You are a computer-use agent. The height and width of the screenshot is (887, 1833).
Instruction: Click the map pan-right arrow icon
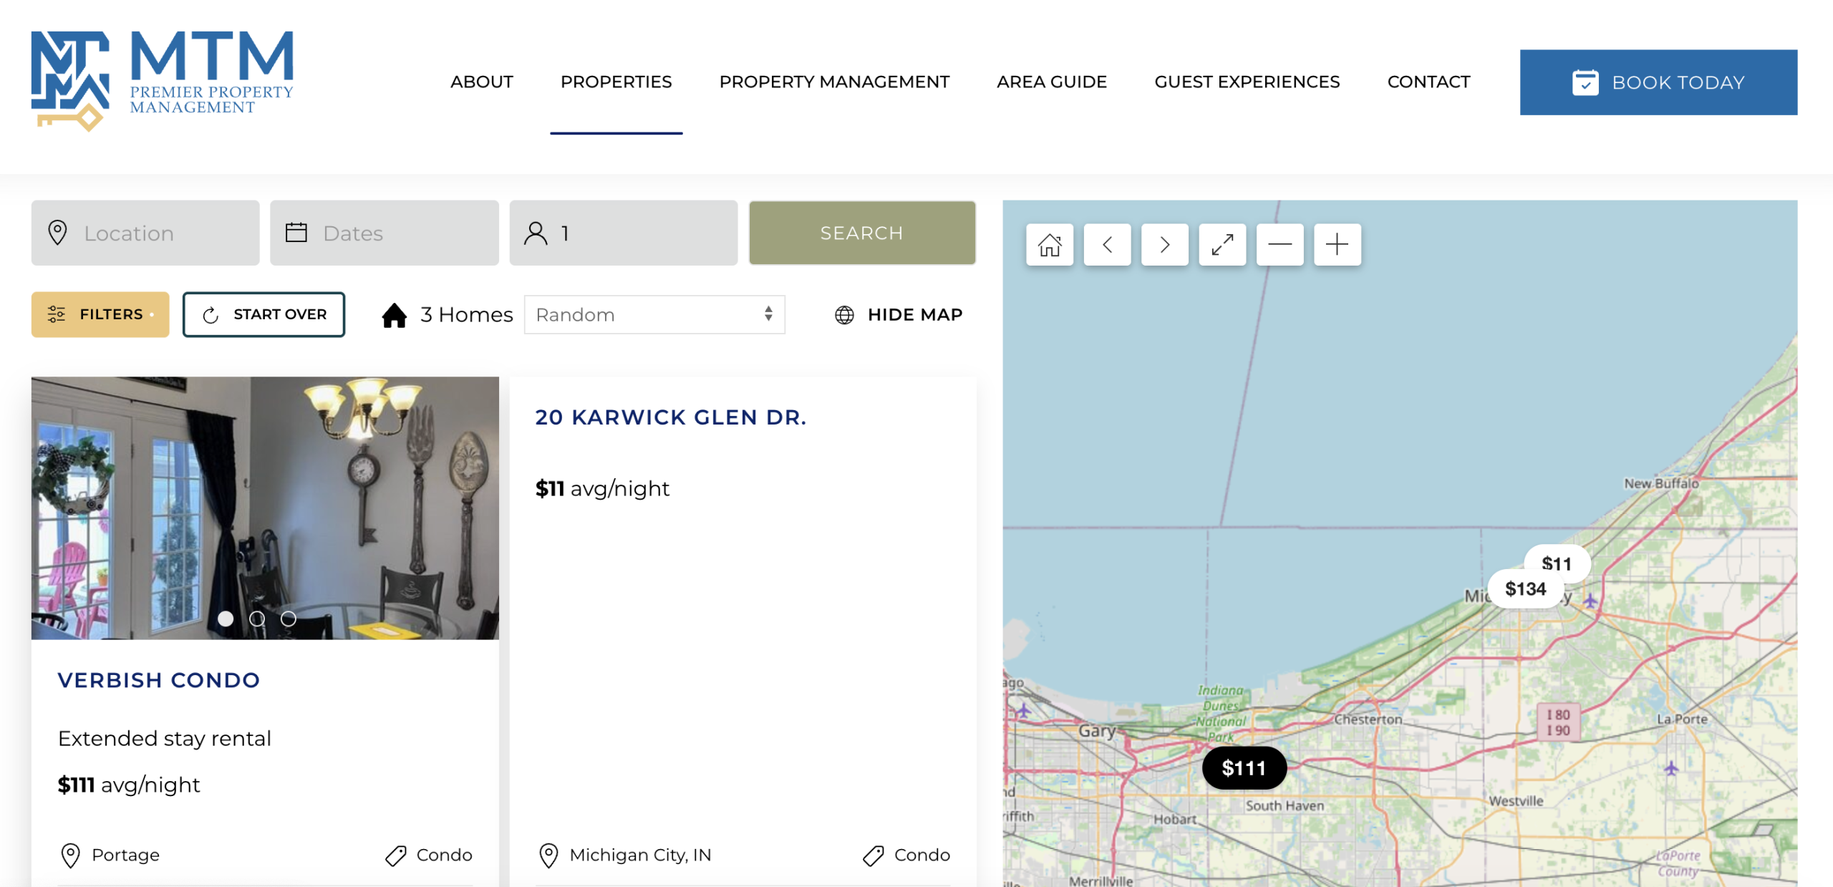(1164, 244)
